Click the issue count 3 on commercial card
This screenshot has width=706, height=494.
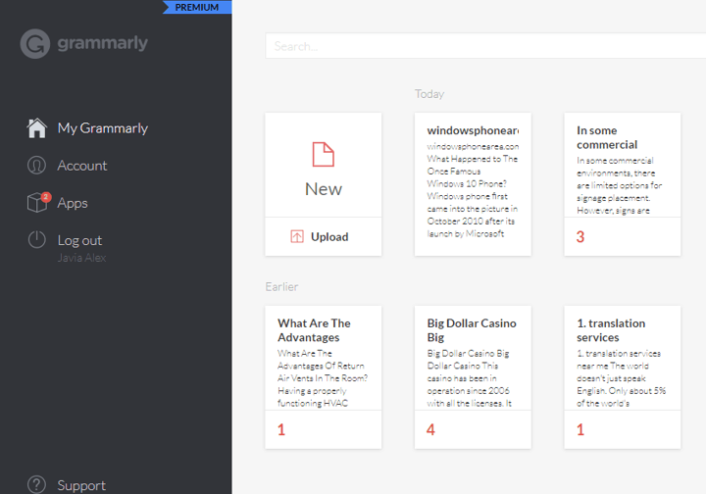pos(580,236)
